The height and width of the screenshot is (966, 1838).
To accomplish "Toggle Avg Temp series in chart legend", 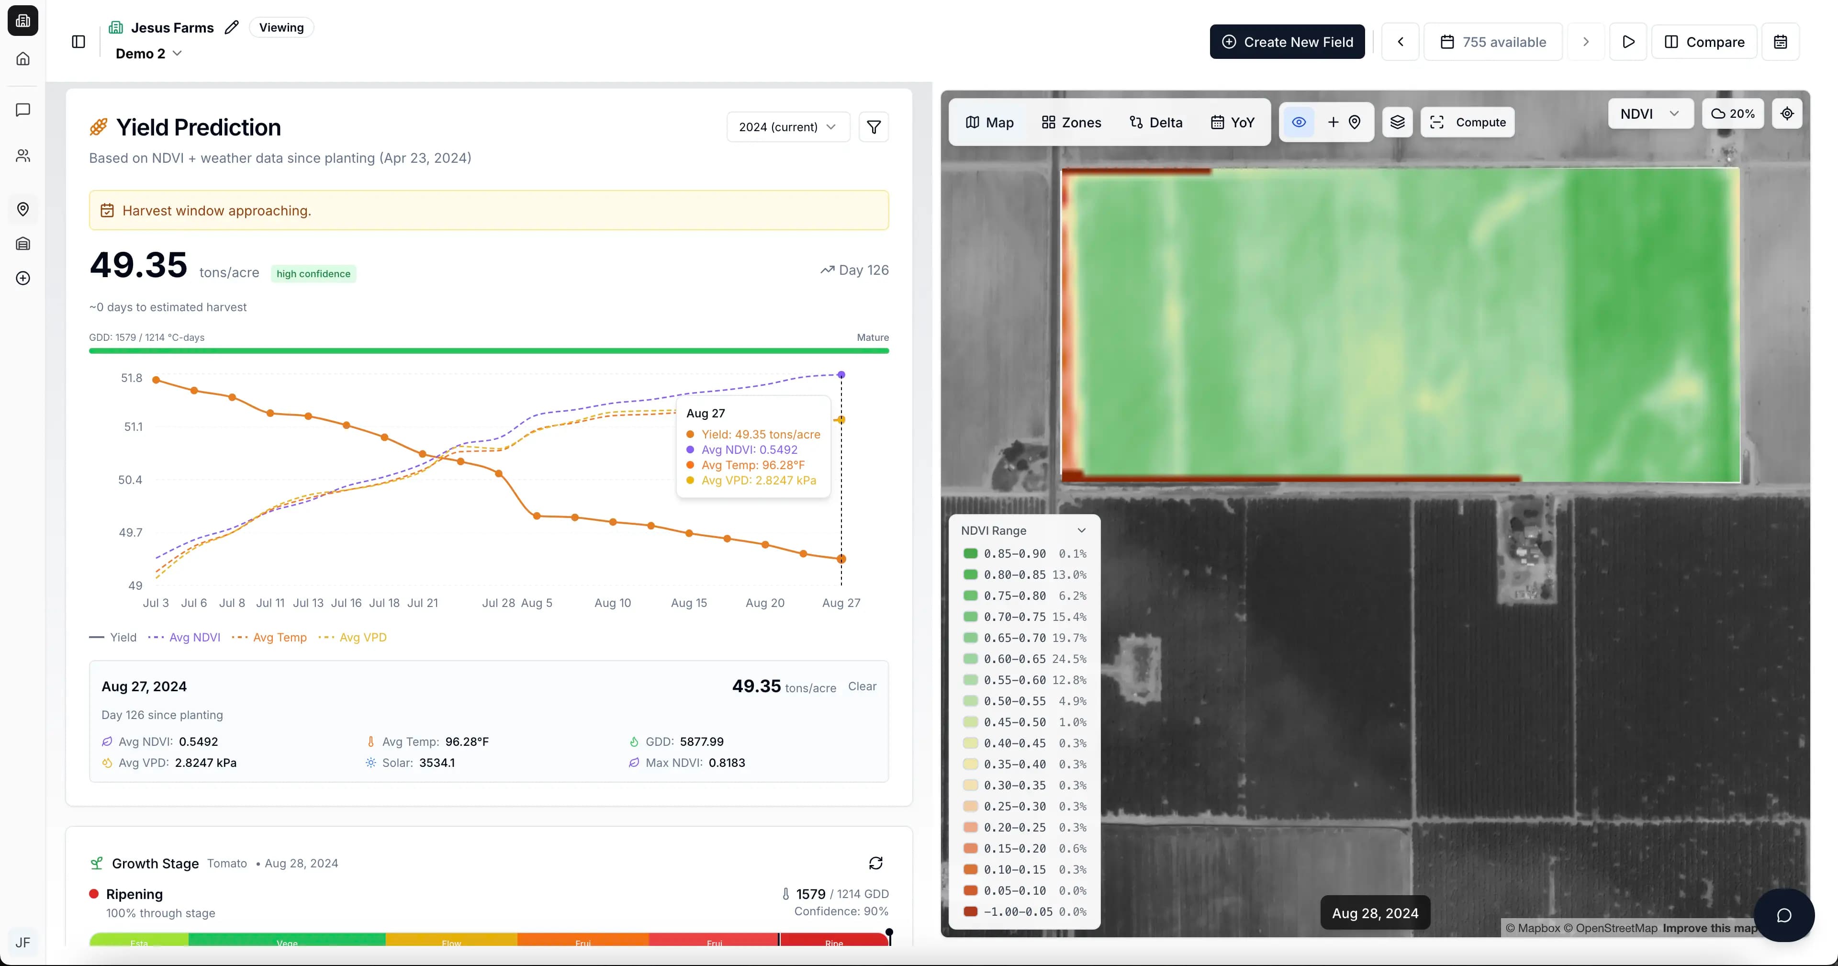I will click(269, 637).
